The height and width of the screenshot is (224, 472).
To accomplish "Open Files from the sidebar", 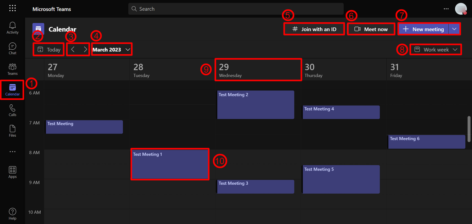I will pos(12,131).
